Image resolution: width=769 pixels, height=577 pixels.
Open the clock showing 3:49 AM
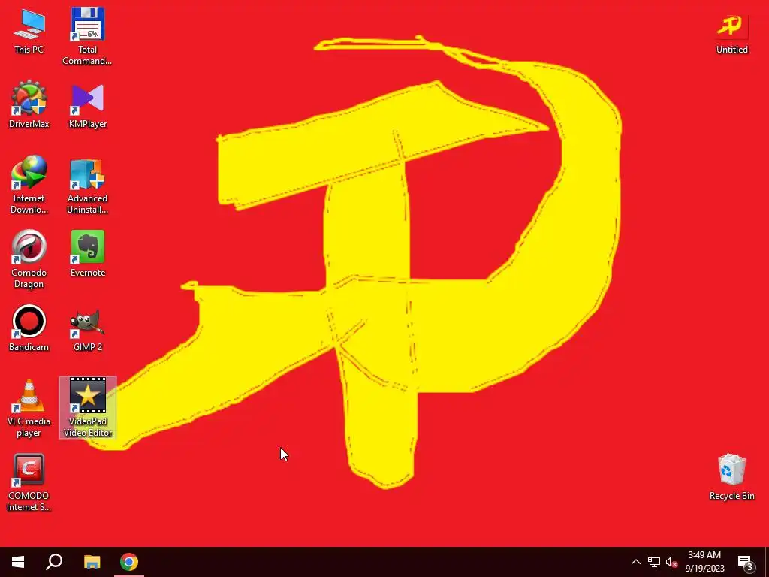[704, 562]
